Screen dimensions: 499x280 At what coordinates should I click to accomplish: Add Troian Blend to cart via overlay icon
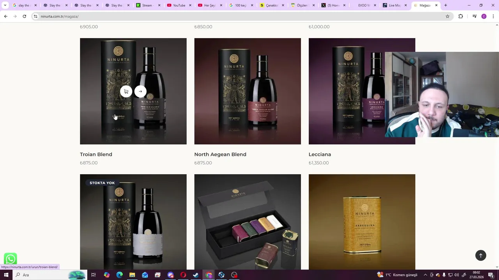(126, 91)
